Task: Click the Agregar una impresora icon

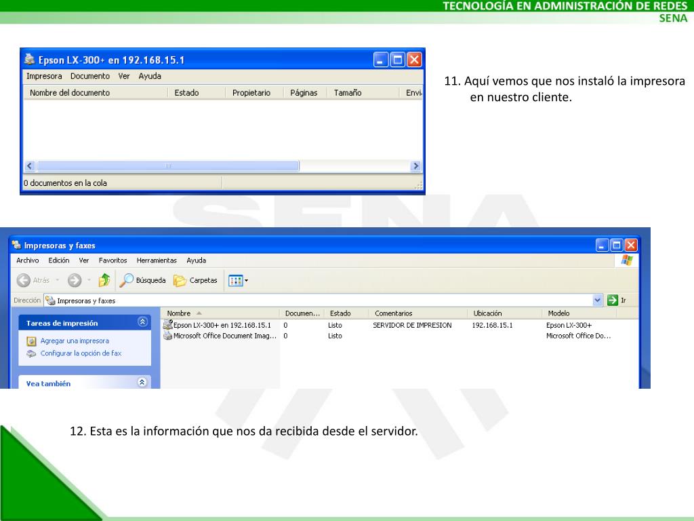Action: click(x=31, y=341)
